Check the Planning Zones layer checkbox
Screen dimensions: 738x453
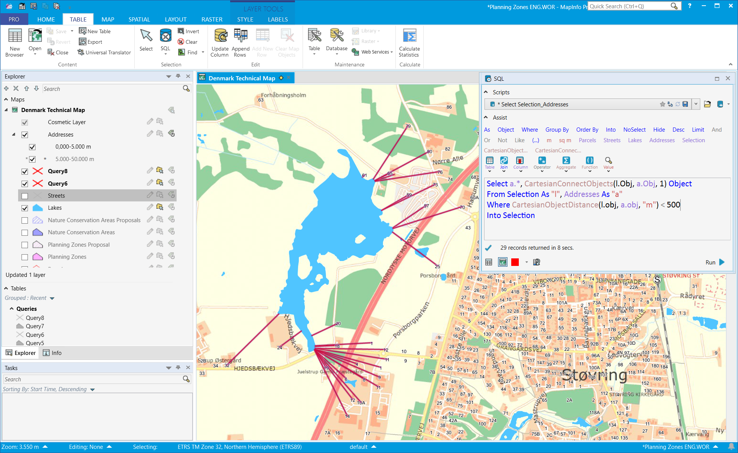click(x=25, y=257)
